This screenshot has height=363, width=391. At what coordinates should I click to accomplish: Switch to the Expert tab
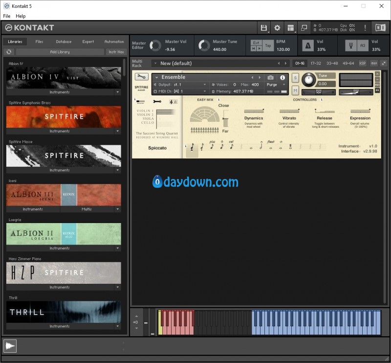pyautogui.click(x=88, y=42)
